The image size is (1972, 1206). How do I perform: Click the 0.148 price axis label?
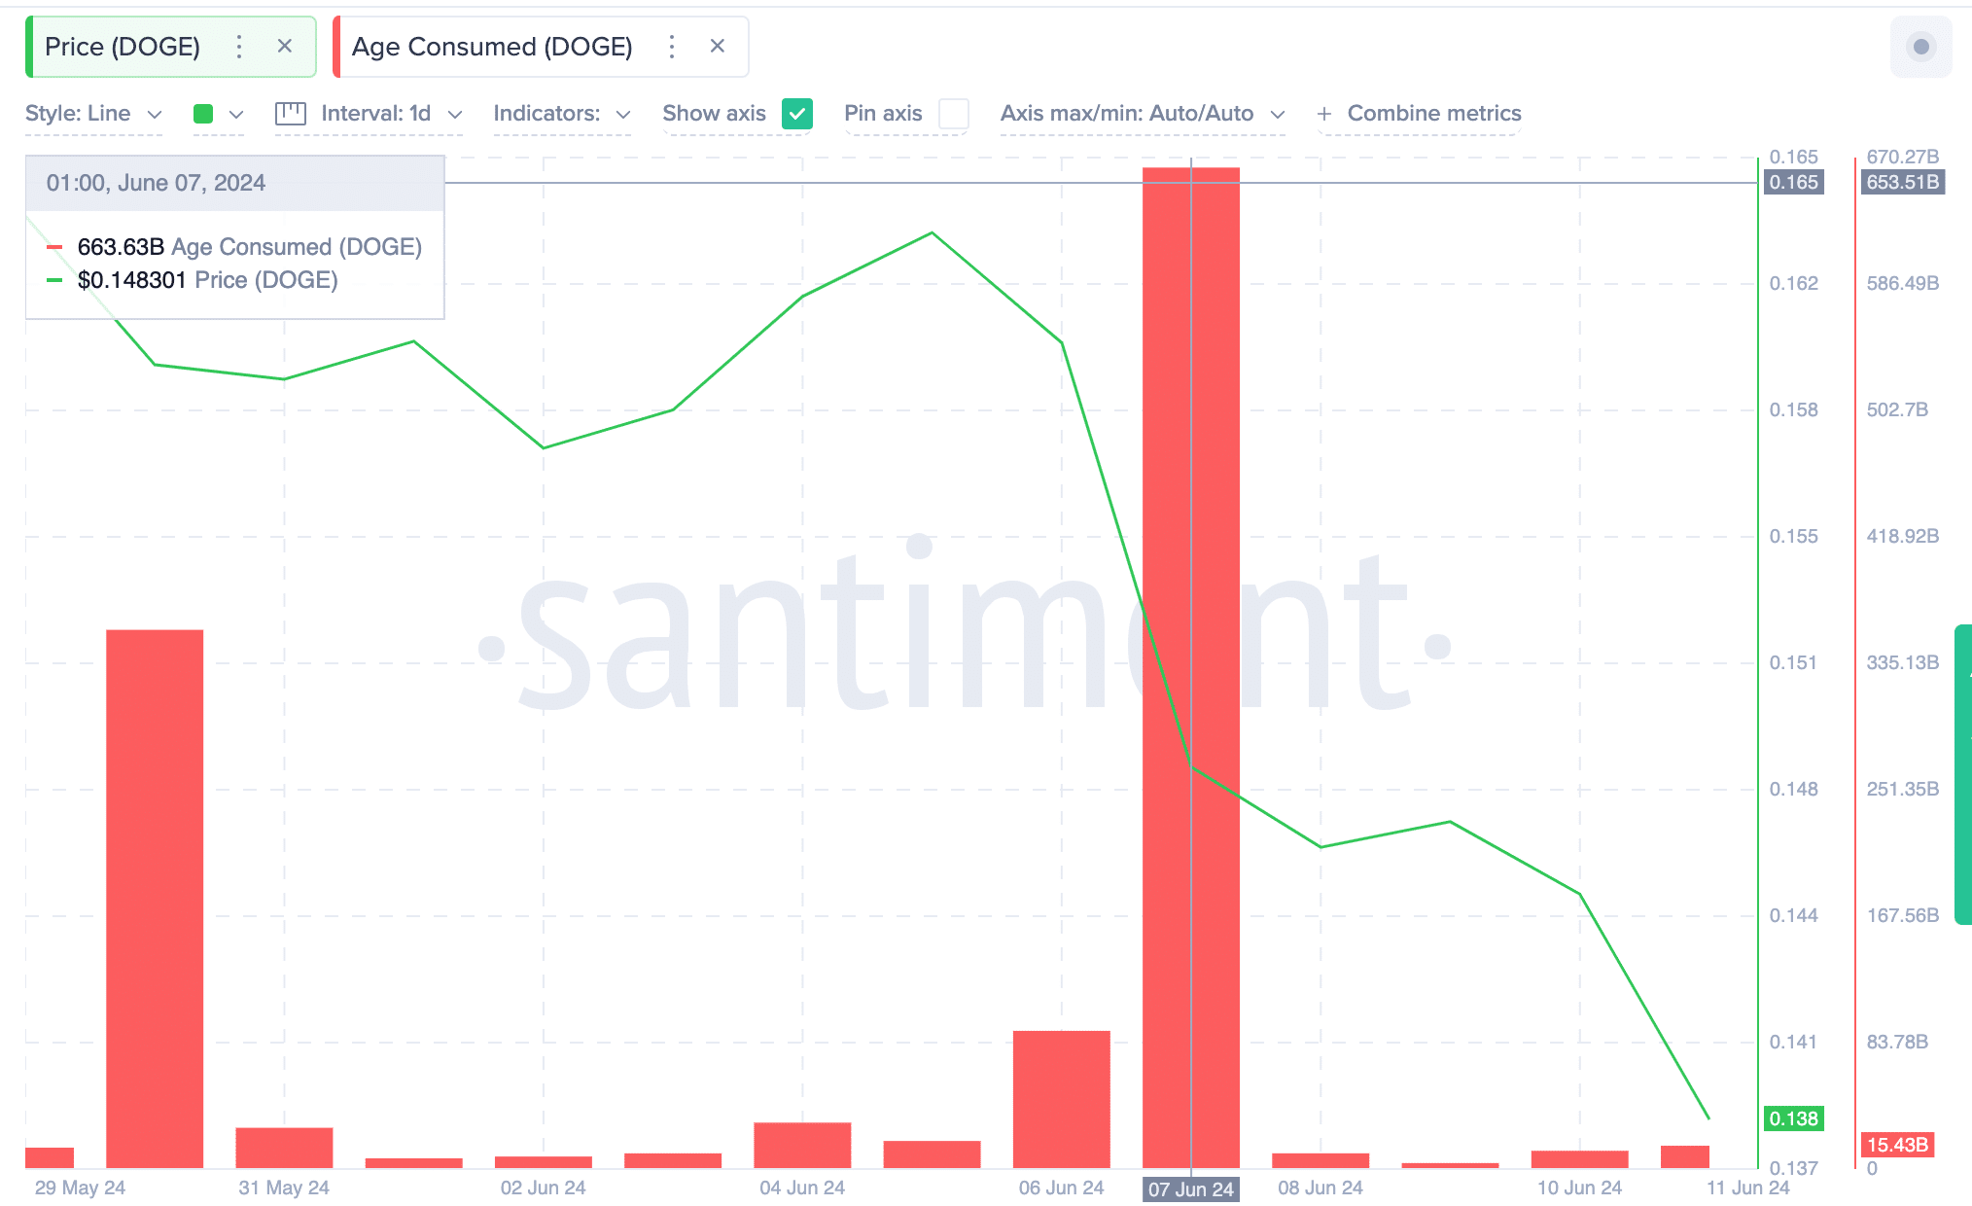pyautogui.click(x=1794, y=789)
